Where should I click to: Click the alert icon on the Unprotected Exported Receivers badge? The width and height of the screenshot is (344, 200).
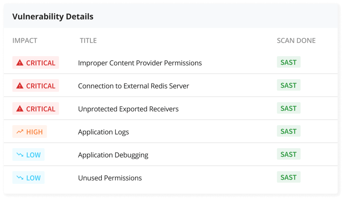[20, 109]
